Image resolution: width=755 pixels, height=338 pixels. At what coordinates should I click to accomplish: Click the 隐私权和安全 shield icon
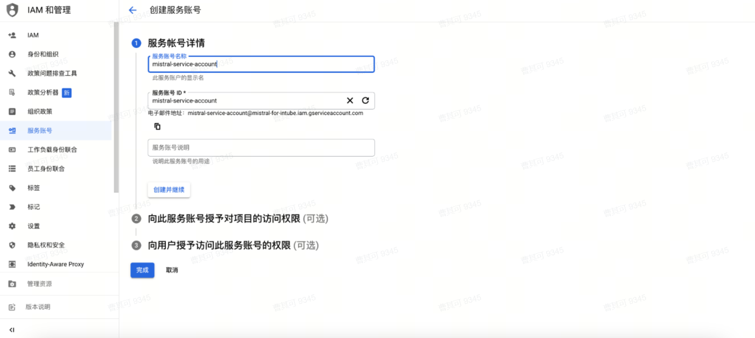(12, 245)
